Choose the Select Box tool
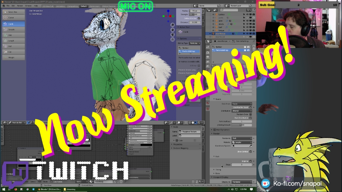The height and width of the screenshot is (192, 342). coord(13,12)
